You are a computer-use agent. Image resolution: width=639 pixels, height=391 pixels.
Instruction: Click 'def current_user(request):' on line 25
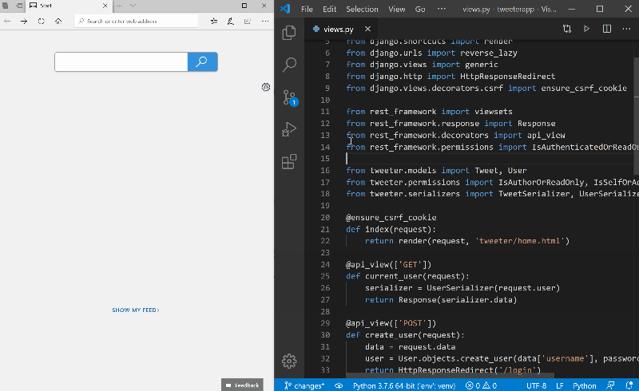click(x=407, y=276)
